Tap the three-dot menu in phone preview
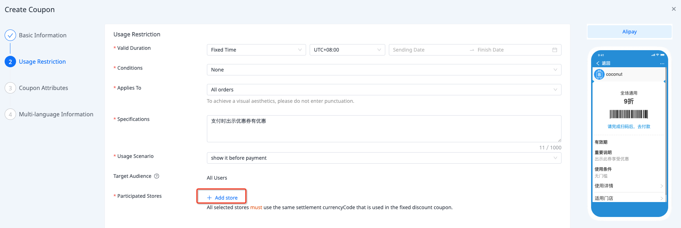This screenshot has width=681, height=228. click(662, 63)
